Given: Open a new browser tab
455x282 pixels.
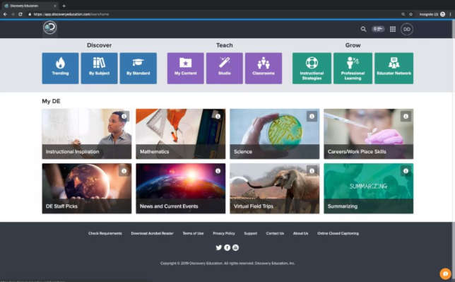Looking at the screenshot, I should click(x=64, y=6).
